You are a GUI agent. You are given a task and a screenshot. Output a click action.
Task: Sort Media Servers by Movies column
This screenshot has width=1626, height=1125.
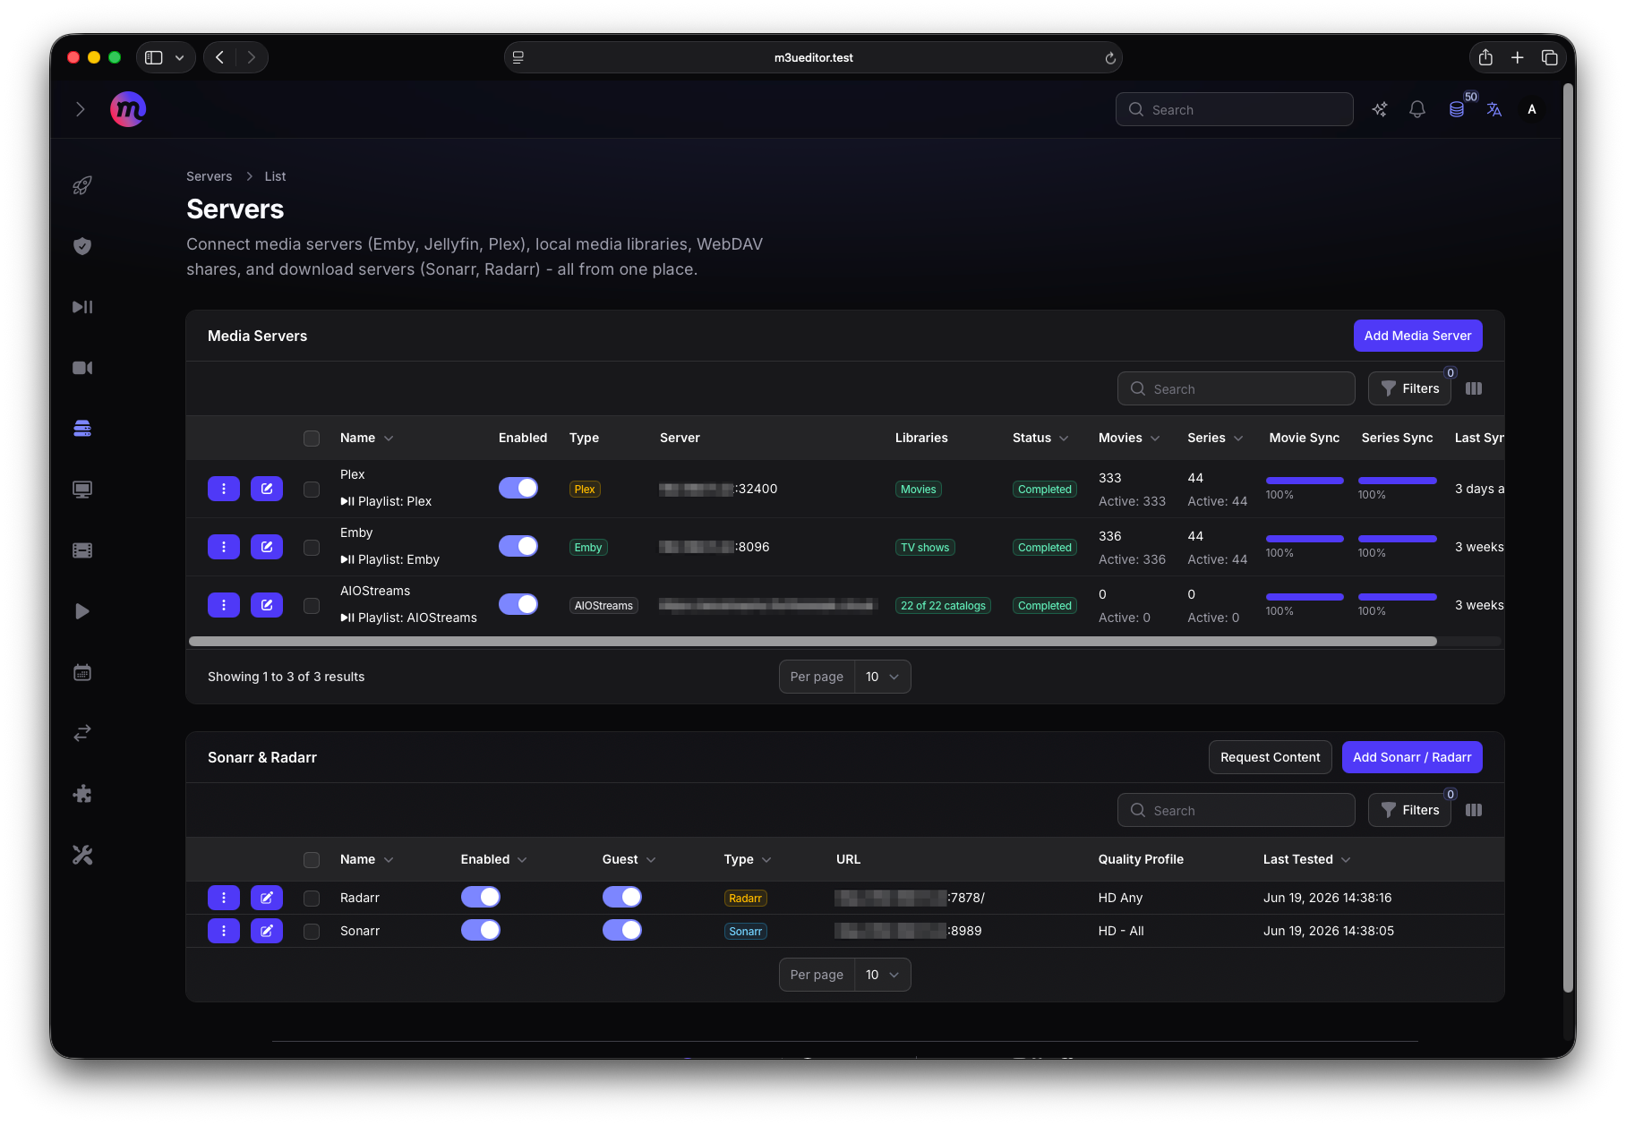1129,438
